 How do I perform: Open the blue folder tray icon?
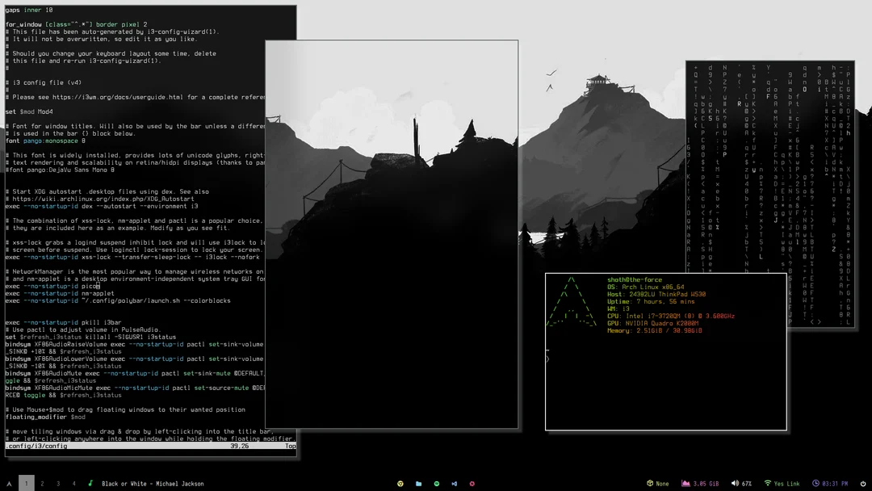(x=418, y=483)
